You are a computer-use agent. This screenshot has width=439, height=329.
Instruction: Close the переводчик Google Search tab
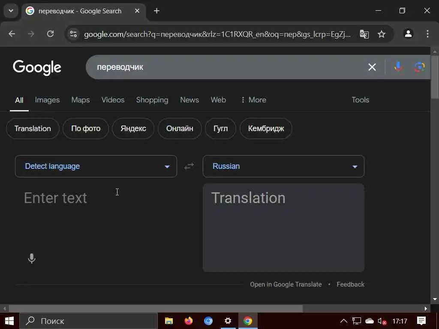(x=137, y=11)
